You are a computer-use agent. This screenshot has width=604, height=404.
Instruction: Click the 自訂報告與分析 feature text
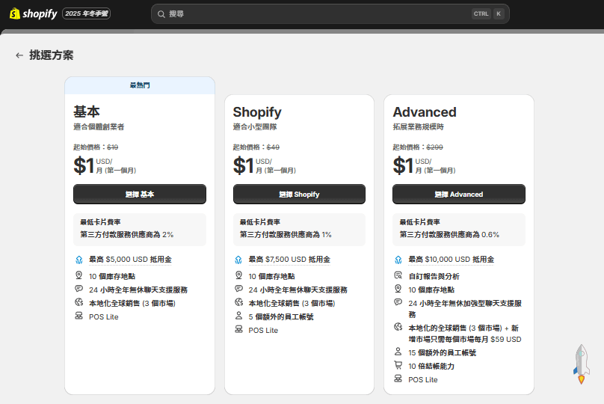[x=434, y=276]
